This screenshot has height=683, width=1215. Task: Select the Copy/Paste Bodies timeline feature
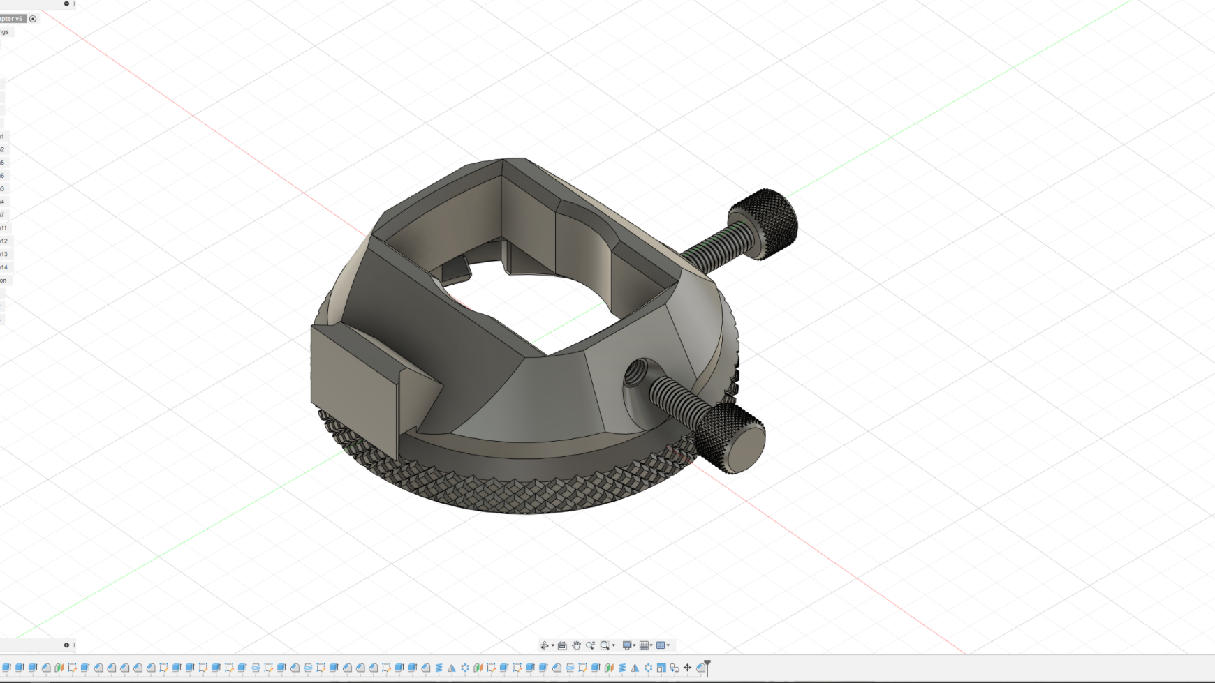675,668
